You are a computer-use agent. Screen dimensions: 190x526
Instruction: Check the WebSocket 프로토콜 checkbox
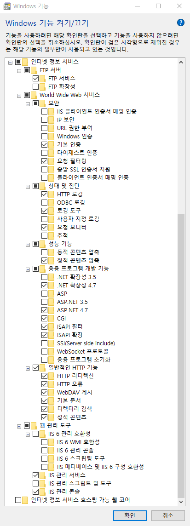click(x=44, y=351)
